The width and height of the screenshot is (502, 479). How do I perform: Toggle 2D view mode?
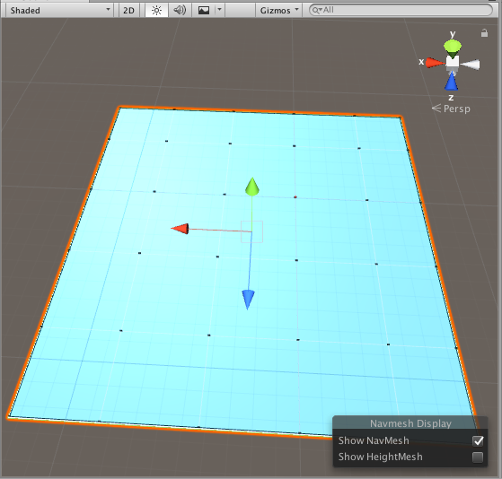128,10
